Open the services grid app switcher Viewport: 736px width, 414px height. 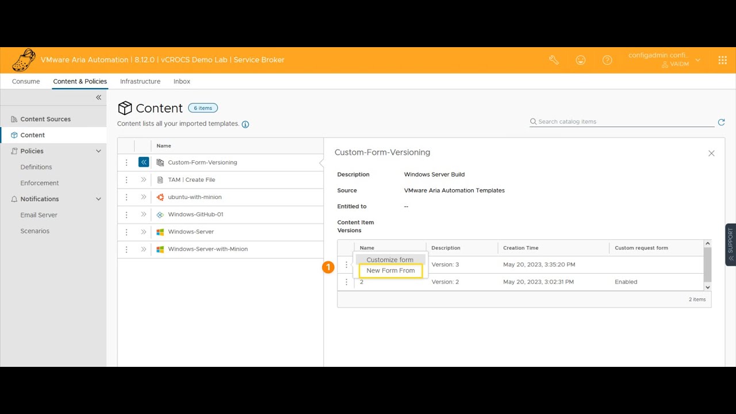(x=723, y=60)
